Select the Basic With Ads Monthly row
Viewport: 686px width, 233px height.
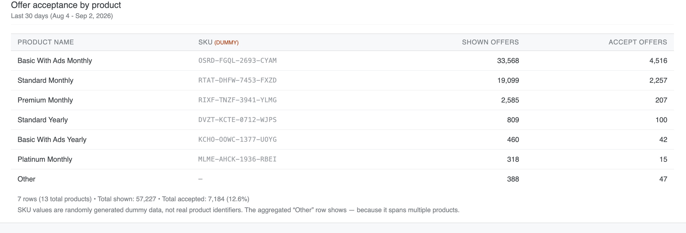[342, 61]
